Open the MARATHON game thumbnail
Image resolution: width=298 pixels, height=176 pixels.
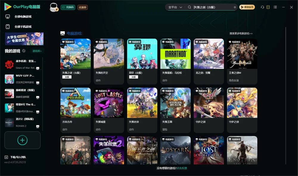point(176,54)
